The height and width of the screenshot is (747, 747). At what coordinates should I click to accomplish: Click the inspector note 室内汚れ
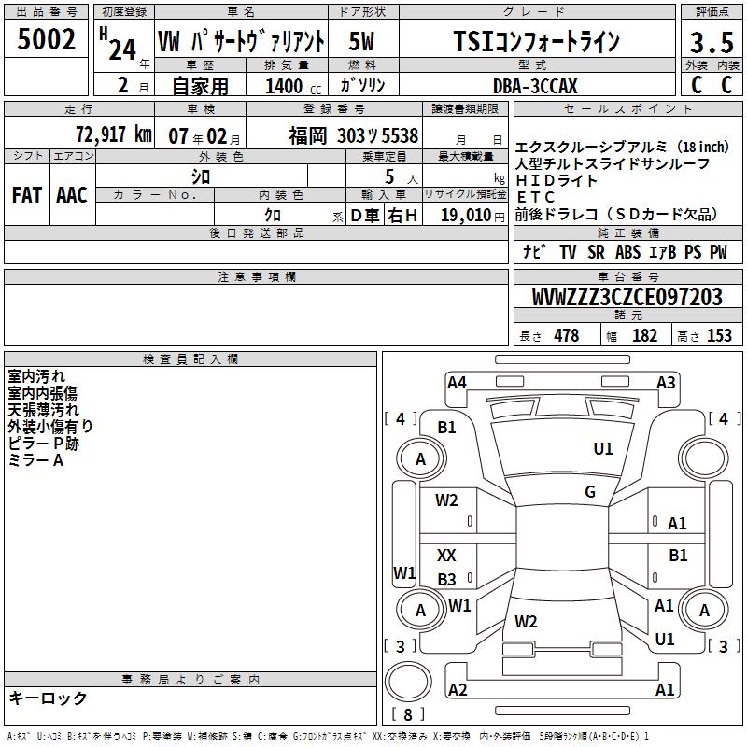pyautogui.click(x=36, y=376)
